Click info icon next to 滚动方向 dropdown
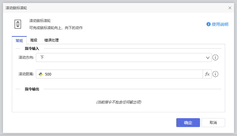This screenshot has height=136, width=237. coord(215,57)
